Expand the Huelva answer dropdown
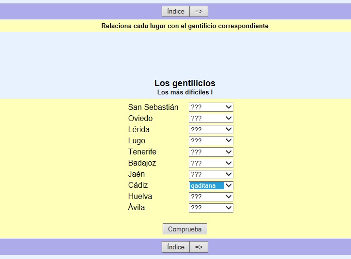The width and height of the screenshot is (351, 259). tap(211, 197)
